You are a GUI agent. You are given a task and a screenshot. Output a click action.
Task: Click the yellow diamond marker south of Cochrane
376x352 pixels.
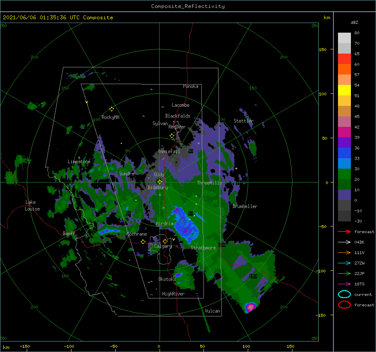coord(143,242)
